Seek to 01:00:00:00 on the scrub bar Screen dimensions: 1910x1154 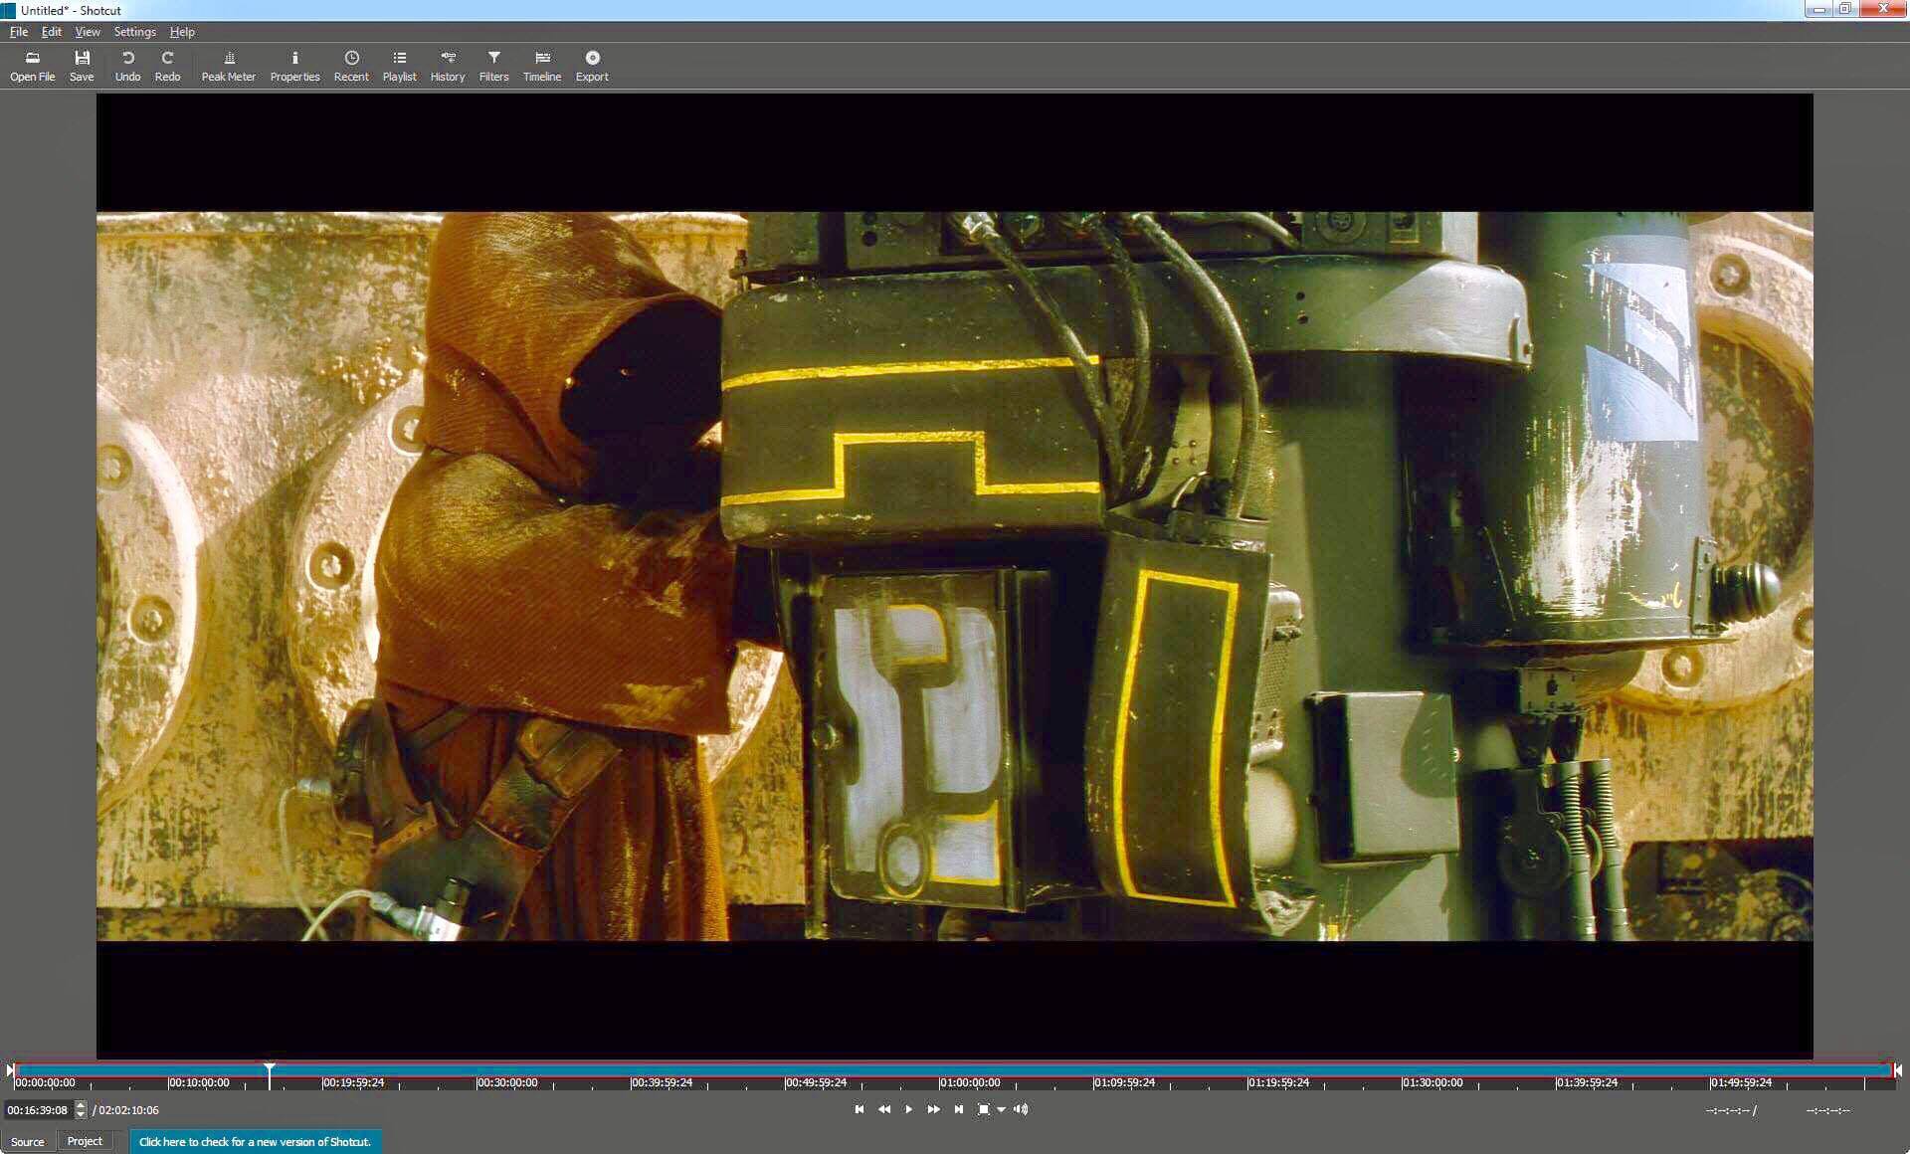[970, 1082]
